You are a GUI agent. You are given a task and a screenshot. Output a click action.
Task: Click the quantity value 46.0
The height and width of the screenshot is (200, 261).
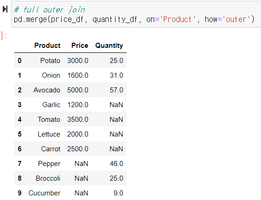point(116,164)
